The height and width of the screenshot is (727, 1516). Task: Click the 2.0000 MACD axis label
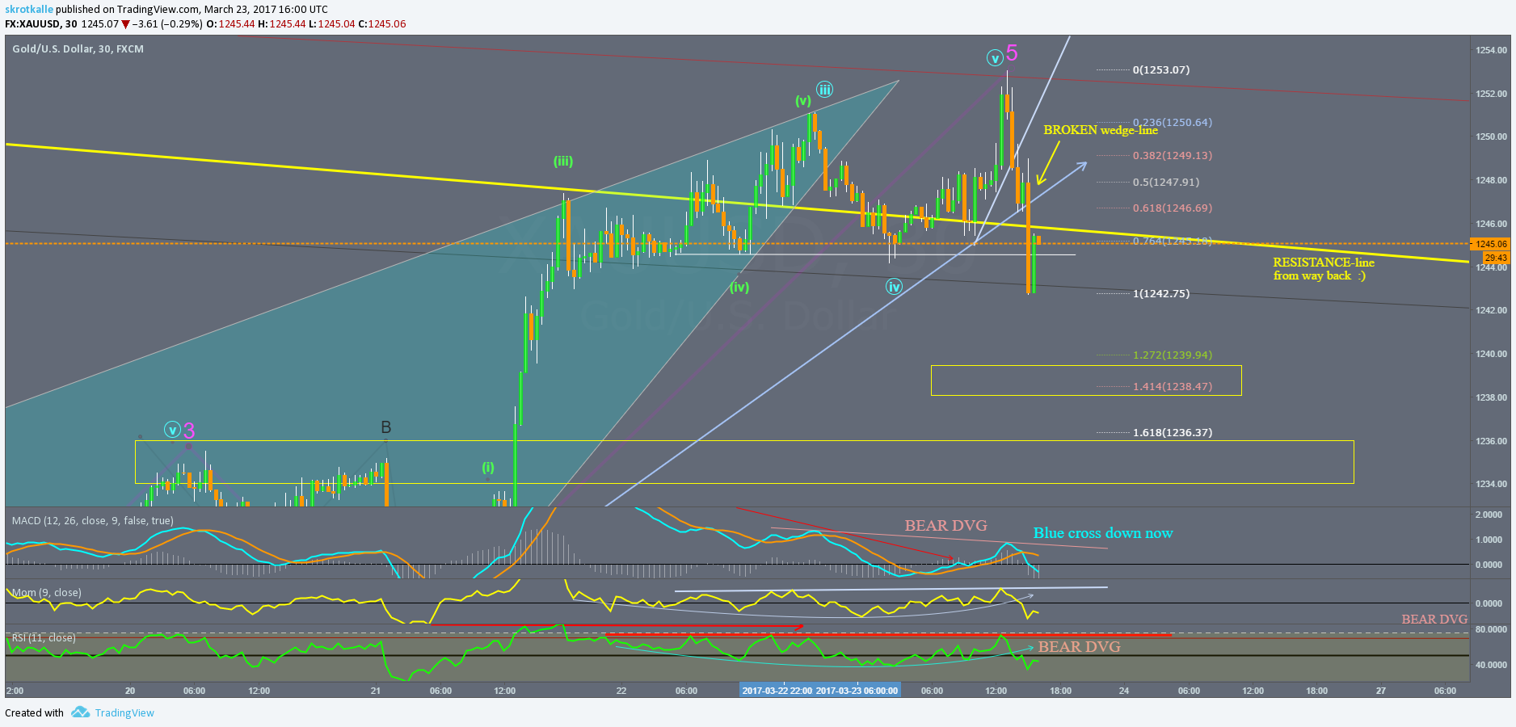(x=1489, y=515)
